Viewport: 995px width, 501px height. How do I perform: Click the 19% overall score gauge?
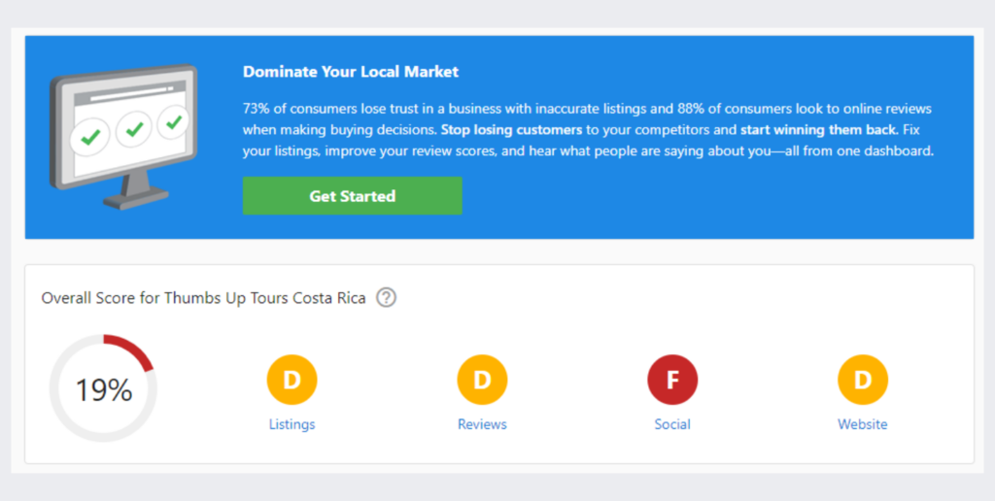[103, 388]
